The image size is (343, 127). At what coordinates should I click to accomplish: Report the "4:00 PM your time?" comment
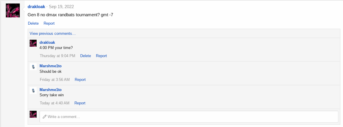(101, 56)
